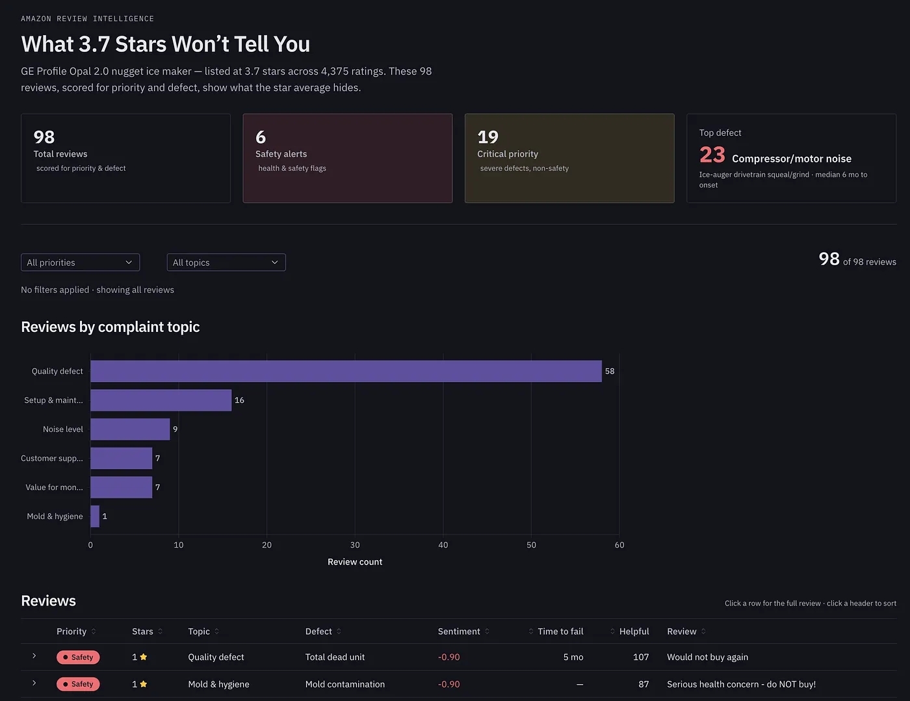
Task: Click the 98 of 98 reviews counter
Action: (x=857, y=259)
